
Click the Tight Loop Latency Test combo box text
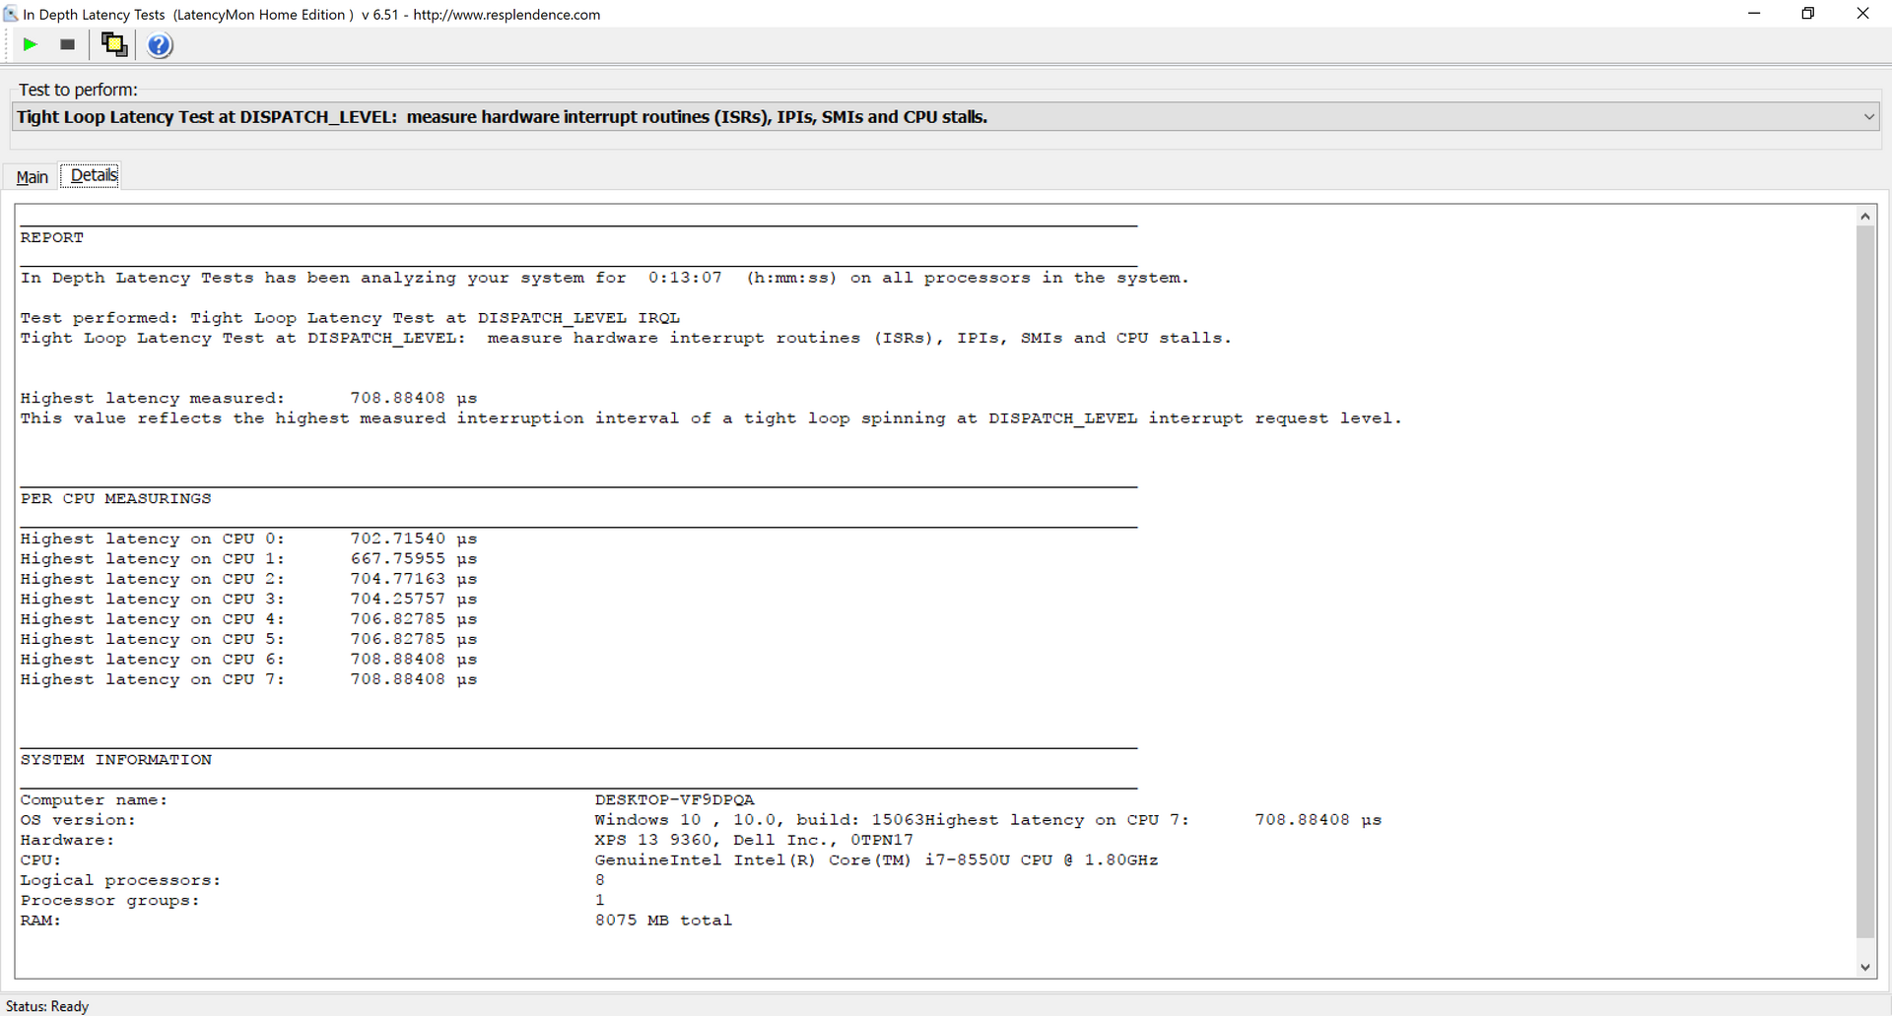(502, 117)
